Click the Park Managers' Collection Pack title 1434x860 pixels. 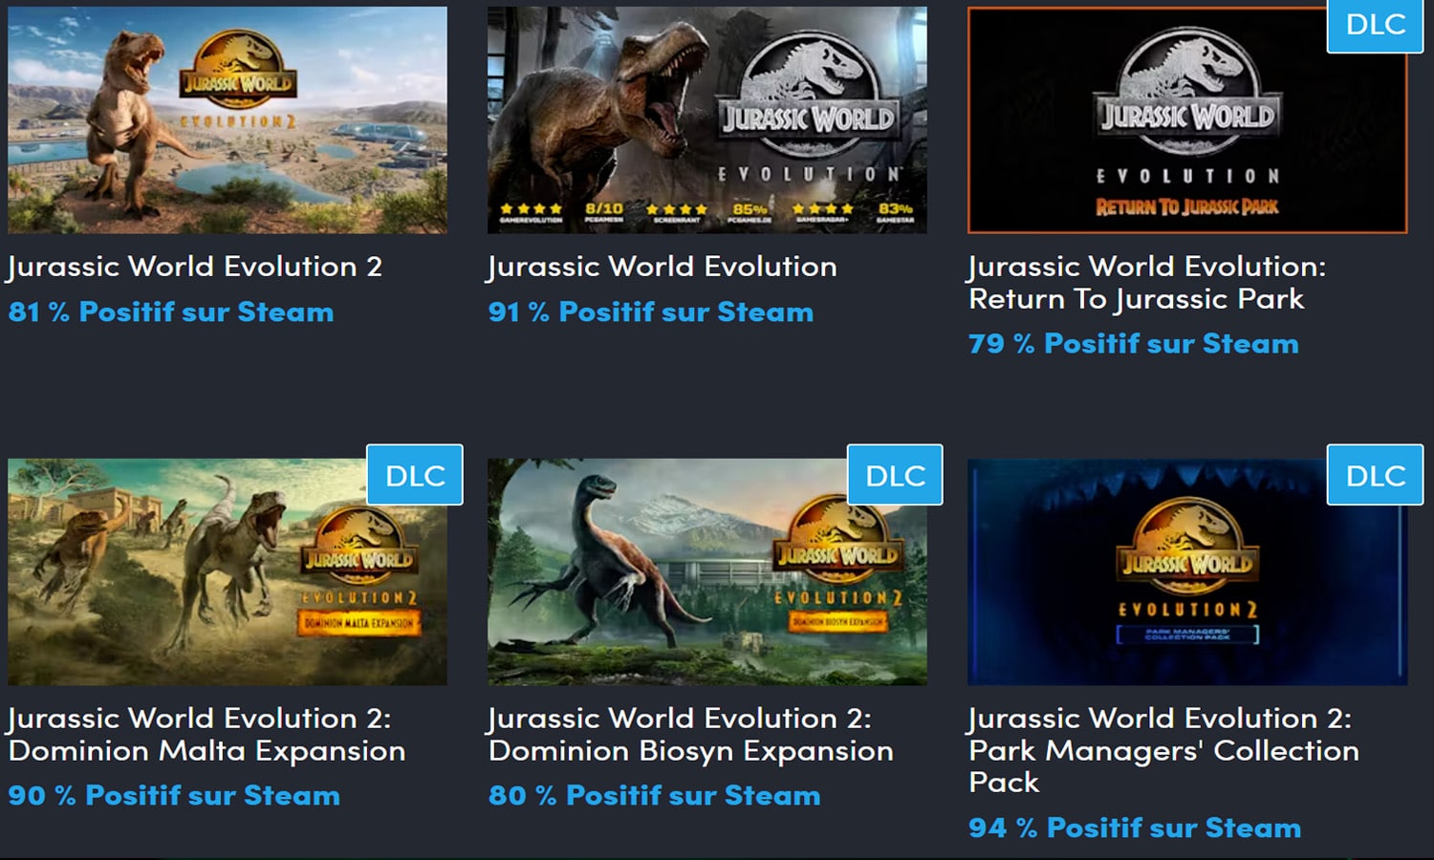click(1162, 750)
